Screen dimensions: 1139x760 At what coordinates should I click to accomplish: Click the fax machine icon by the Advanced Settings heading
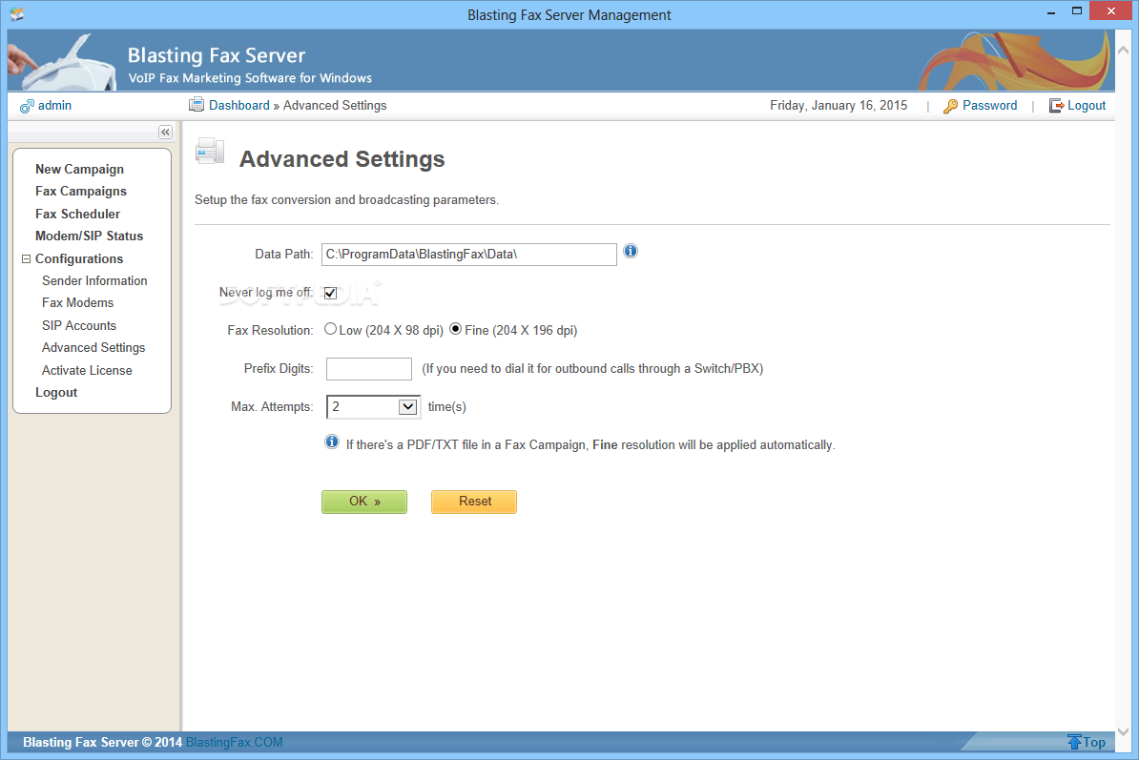click(x=210, y=151)
